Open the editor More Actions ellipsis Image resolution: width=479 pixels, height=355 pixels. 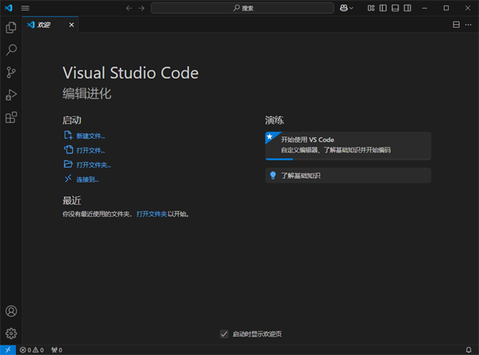pos(469,25)
